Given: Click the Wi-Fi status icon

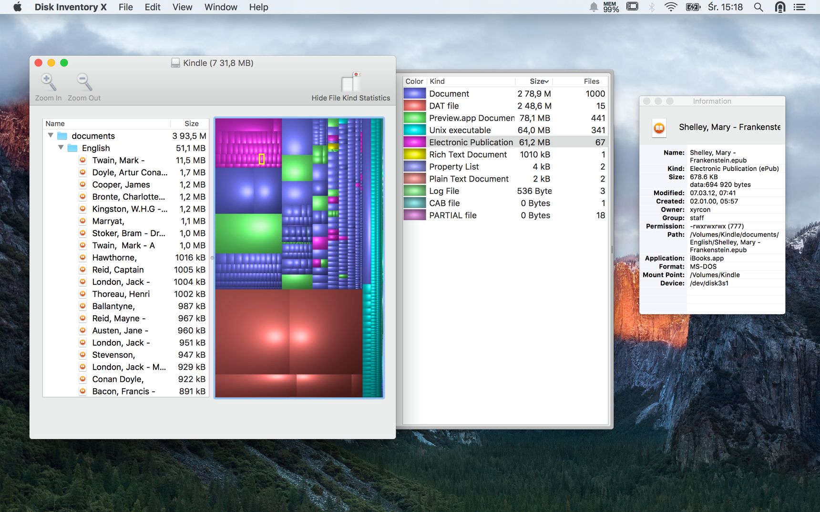Looking at the screenshot, I should coord(671,7).
